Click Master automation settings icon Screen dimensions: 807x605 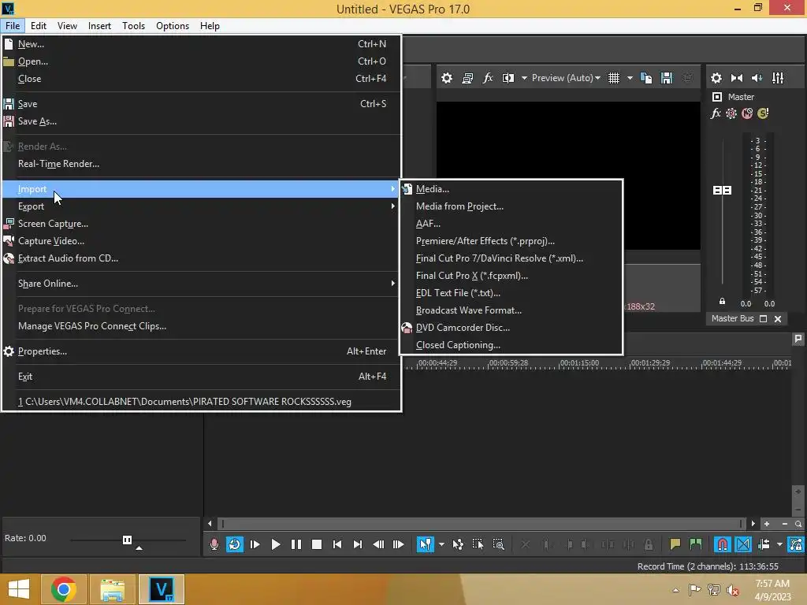[731, 113]
